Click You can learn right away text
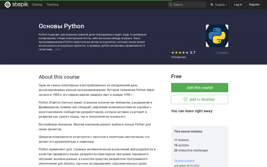This screenshot has height=167, width=267. pos(192,111)
